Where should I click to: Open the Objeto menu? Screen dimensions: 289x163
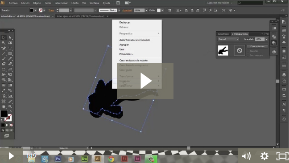[37, 3]
